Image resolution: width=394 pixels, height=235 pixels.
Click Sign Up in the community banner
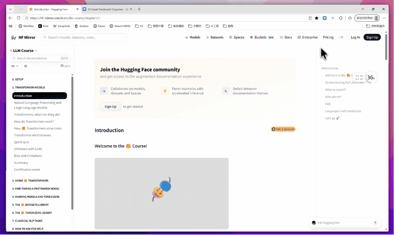(x=110, y=107)
